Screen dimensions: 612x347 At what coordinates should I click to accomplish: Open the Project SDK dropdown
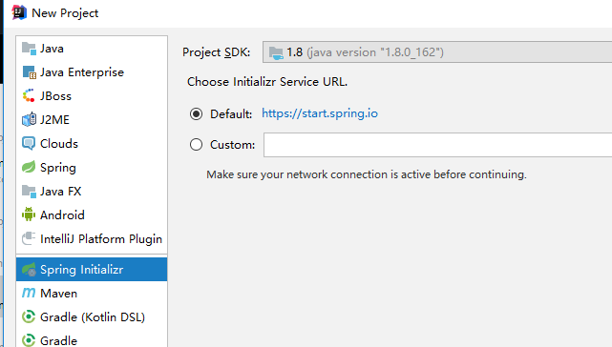(437, 52)
